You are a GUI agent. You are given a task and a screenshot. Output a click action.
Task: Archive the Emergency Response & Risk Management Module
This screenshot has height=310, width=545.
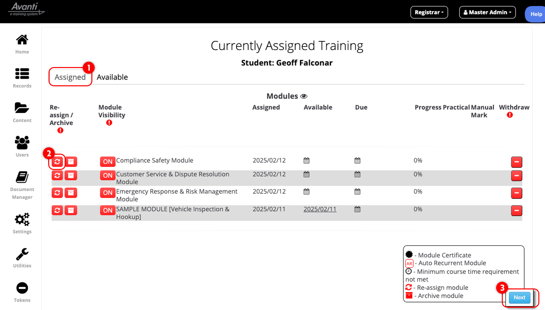[x=71, y=193]
